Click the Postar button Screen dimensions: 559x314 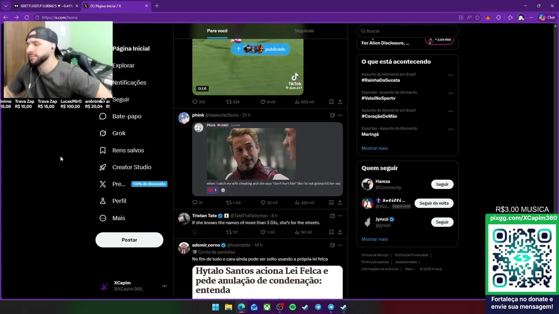(x=129, y=240)
